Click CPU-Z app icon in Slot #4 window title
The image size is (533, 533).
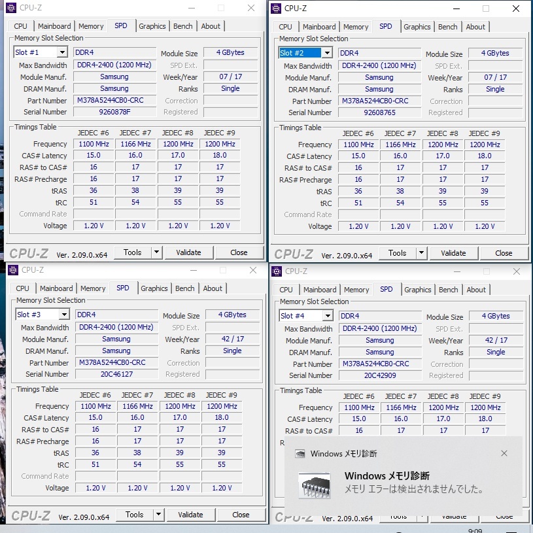click(277, 271)
